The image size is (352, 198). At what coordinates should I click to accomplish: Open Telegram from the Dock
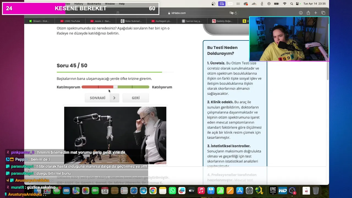(143, 191)
